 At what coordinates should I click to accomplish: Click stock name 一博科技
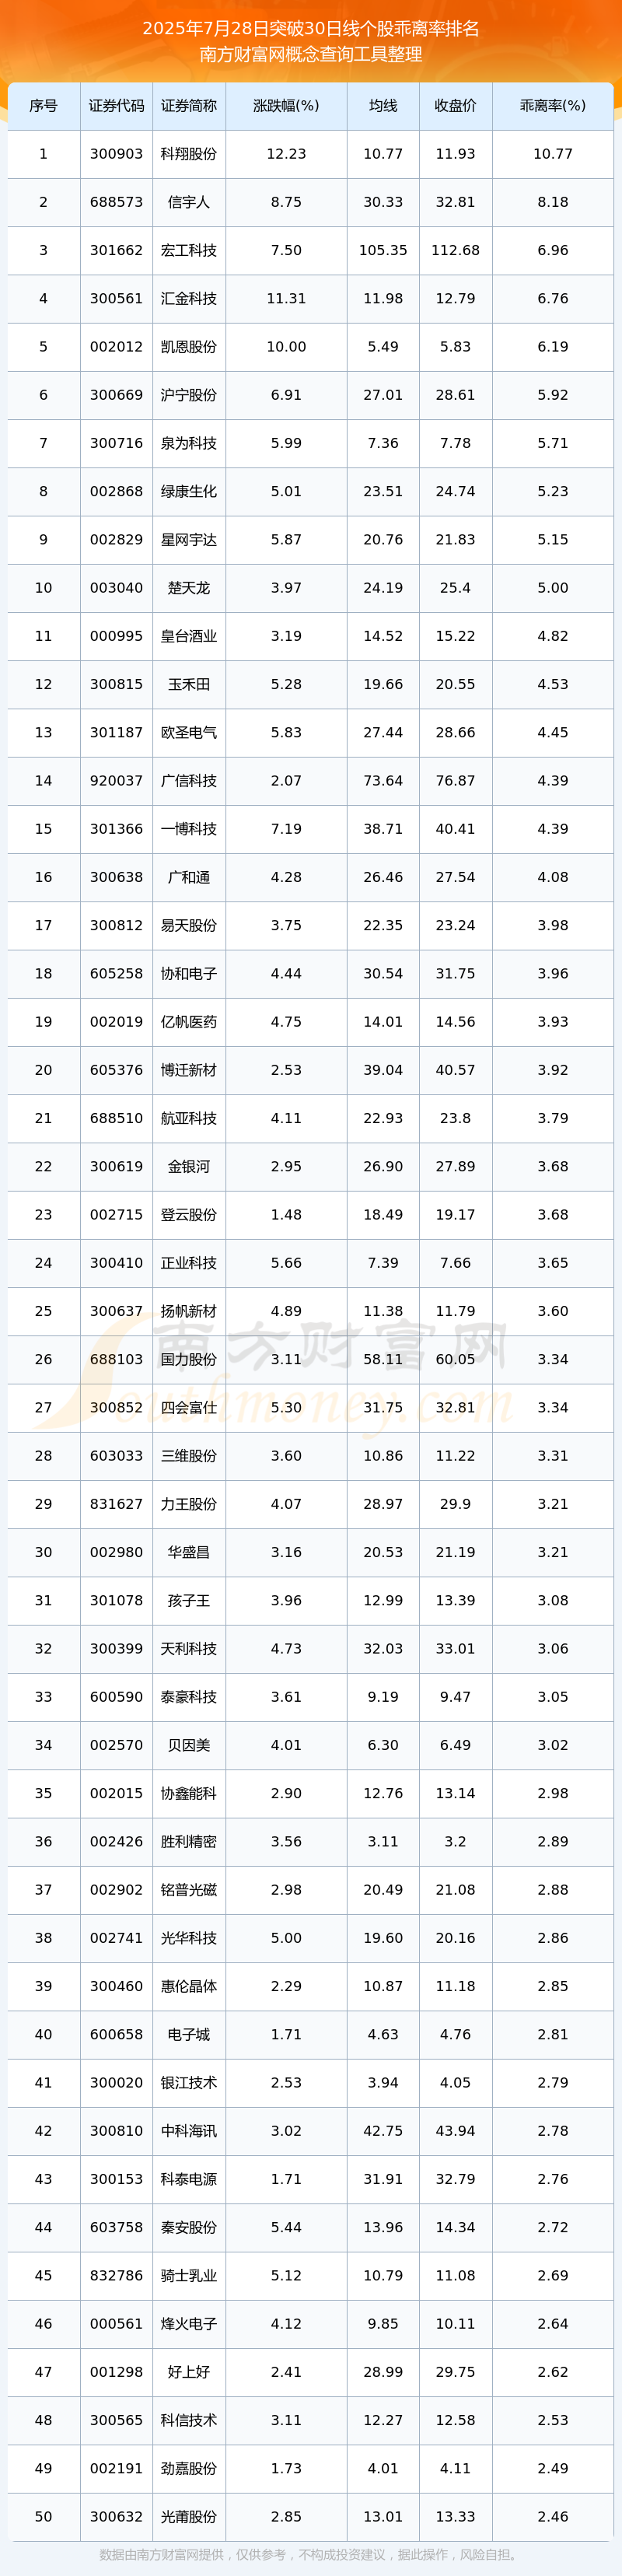click(189, 829)
